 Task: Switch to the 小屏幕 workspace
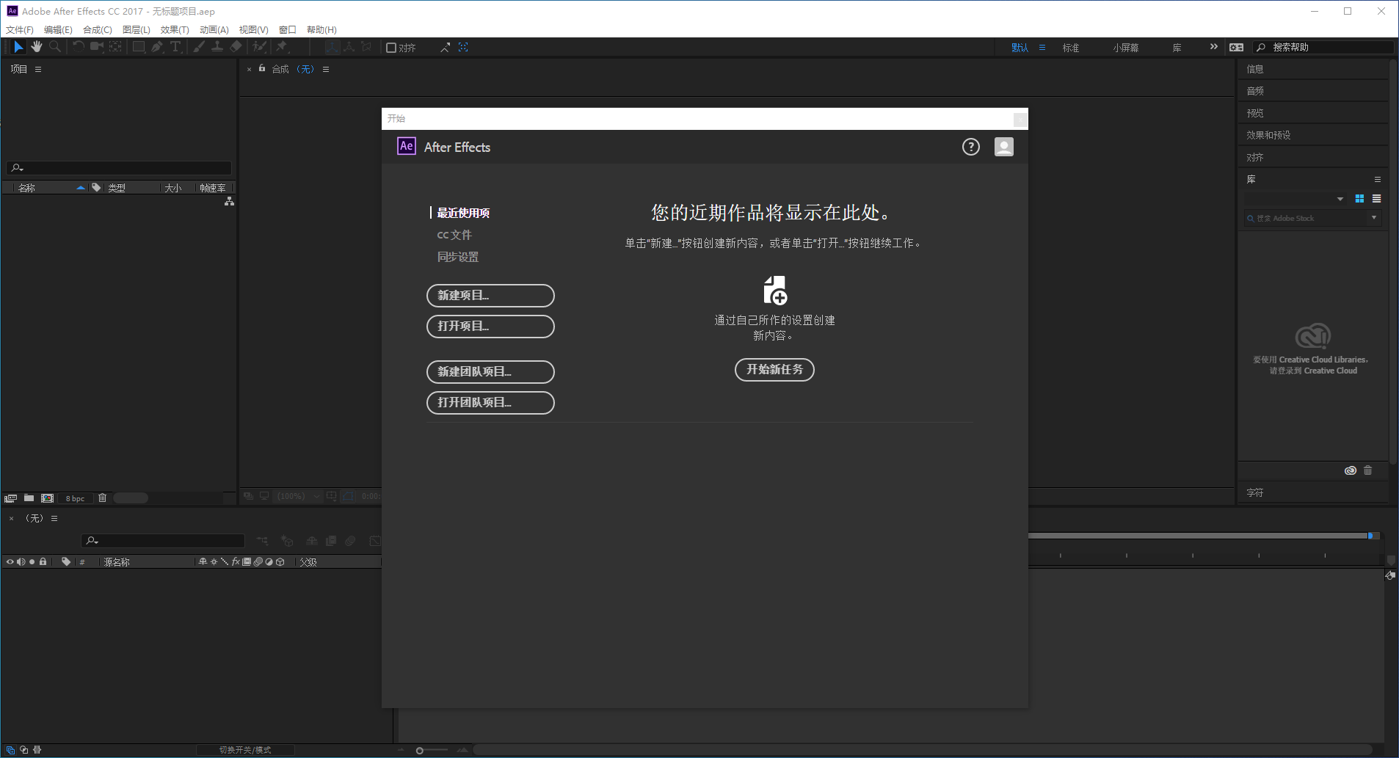click(1125, 47)
